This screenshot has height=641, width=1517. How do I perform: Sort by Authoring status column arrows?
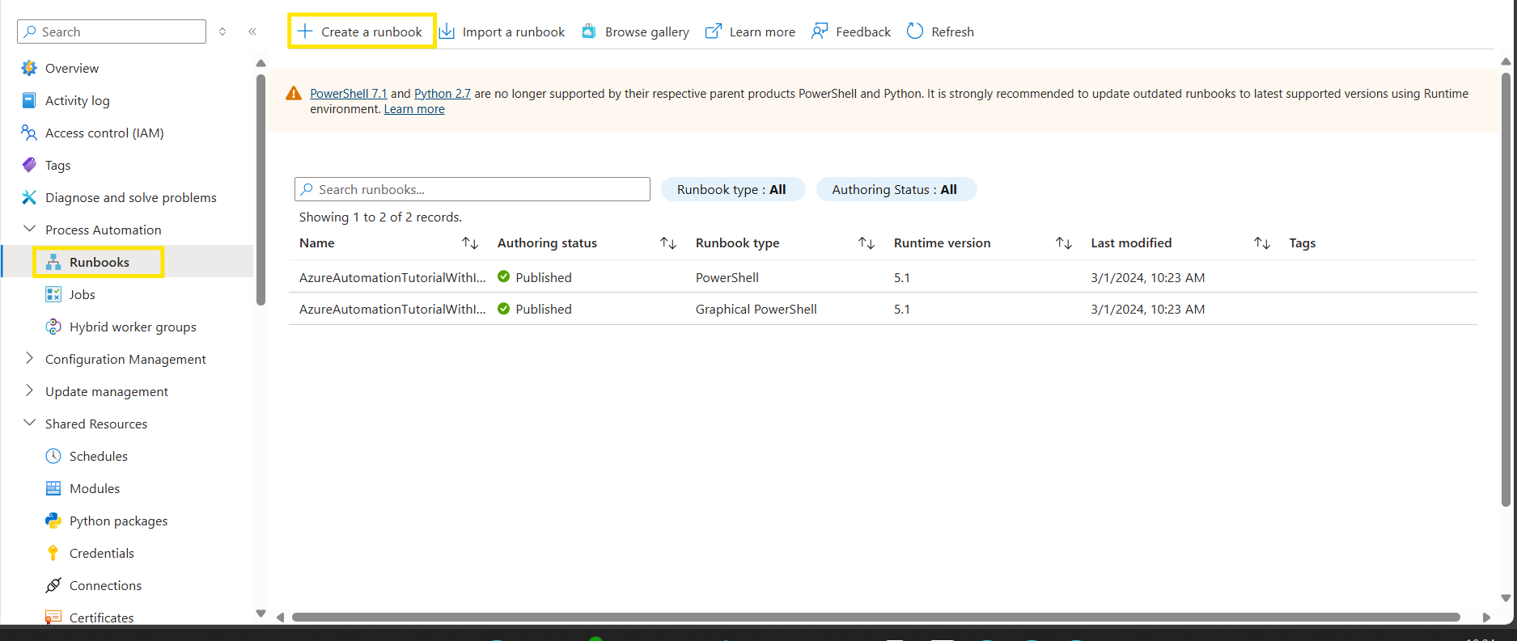pyautogui.click(x=668, y=243)
